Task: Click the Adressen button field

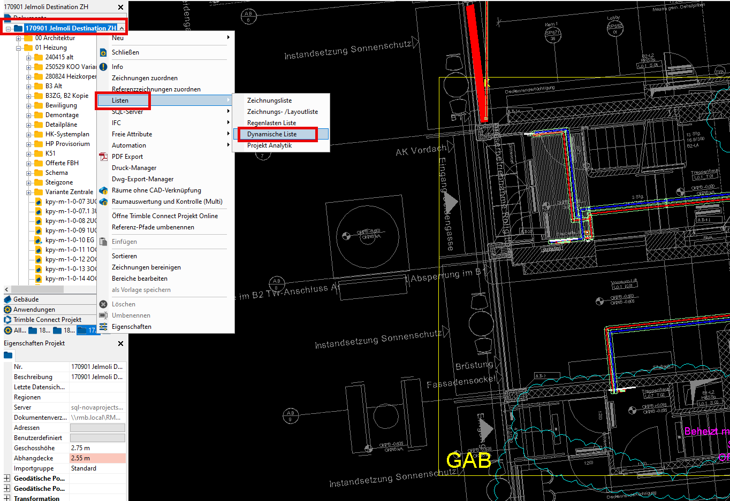Action: 97,428
